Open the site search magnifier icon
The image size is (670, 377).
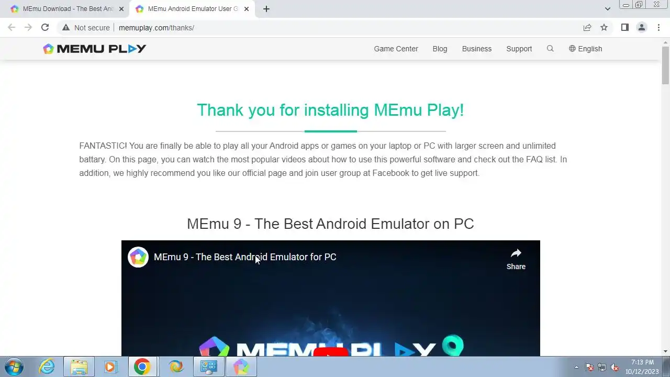point(550,48)
